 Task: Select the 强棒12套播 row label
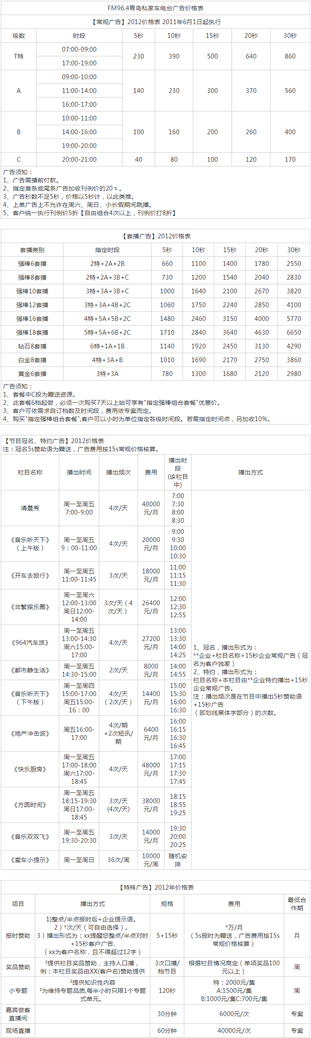[x=32, y=305]
